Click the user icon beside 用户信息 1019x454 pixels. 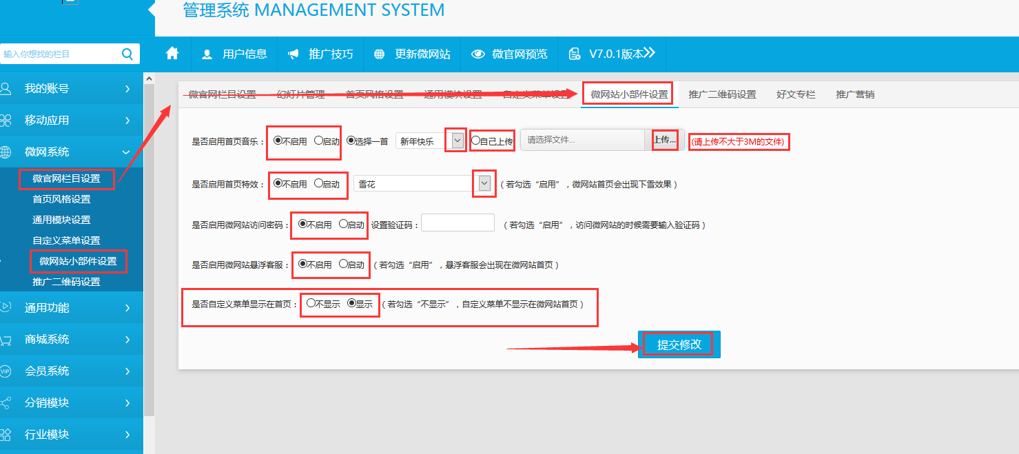pos(207,54)
